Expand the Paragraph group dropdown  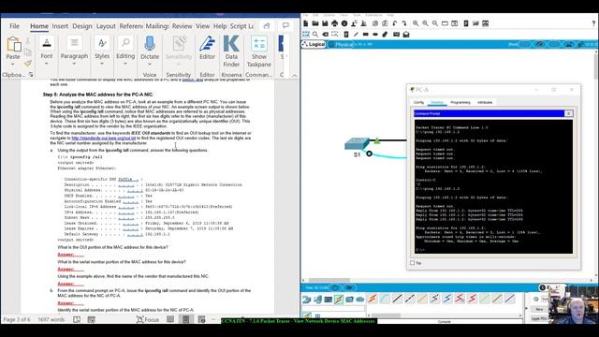tap(74, 64)
